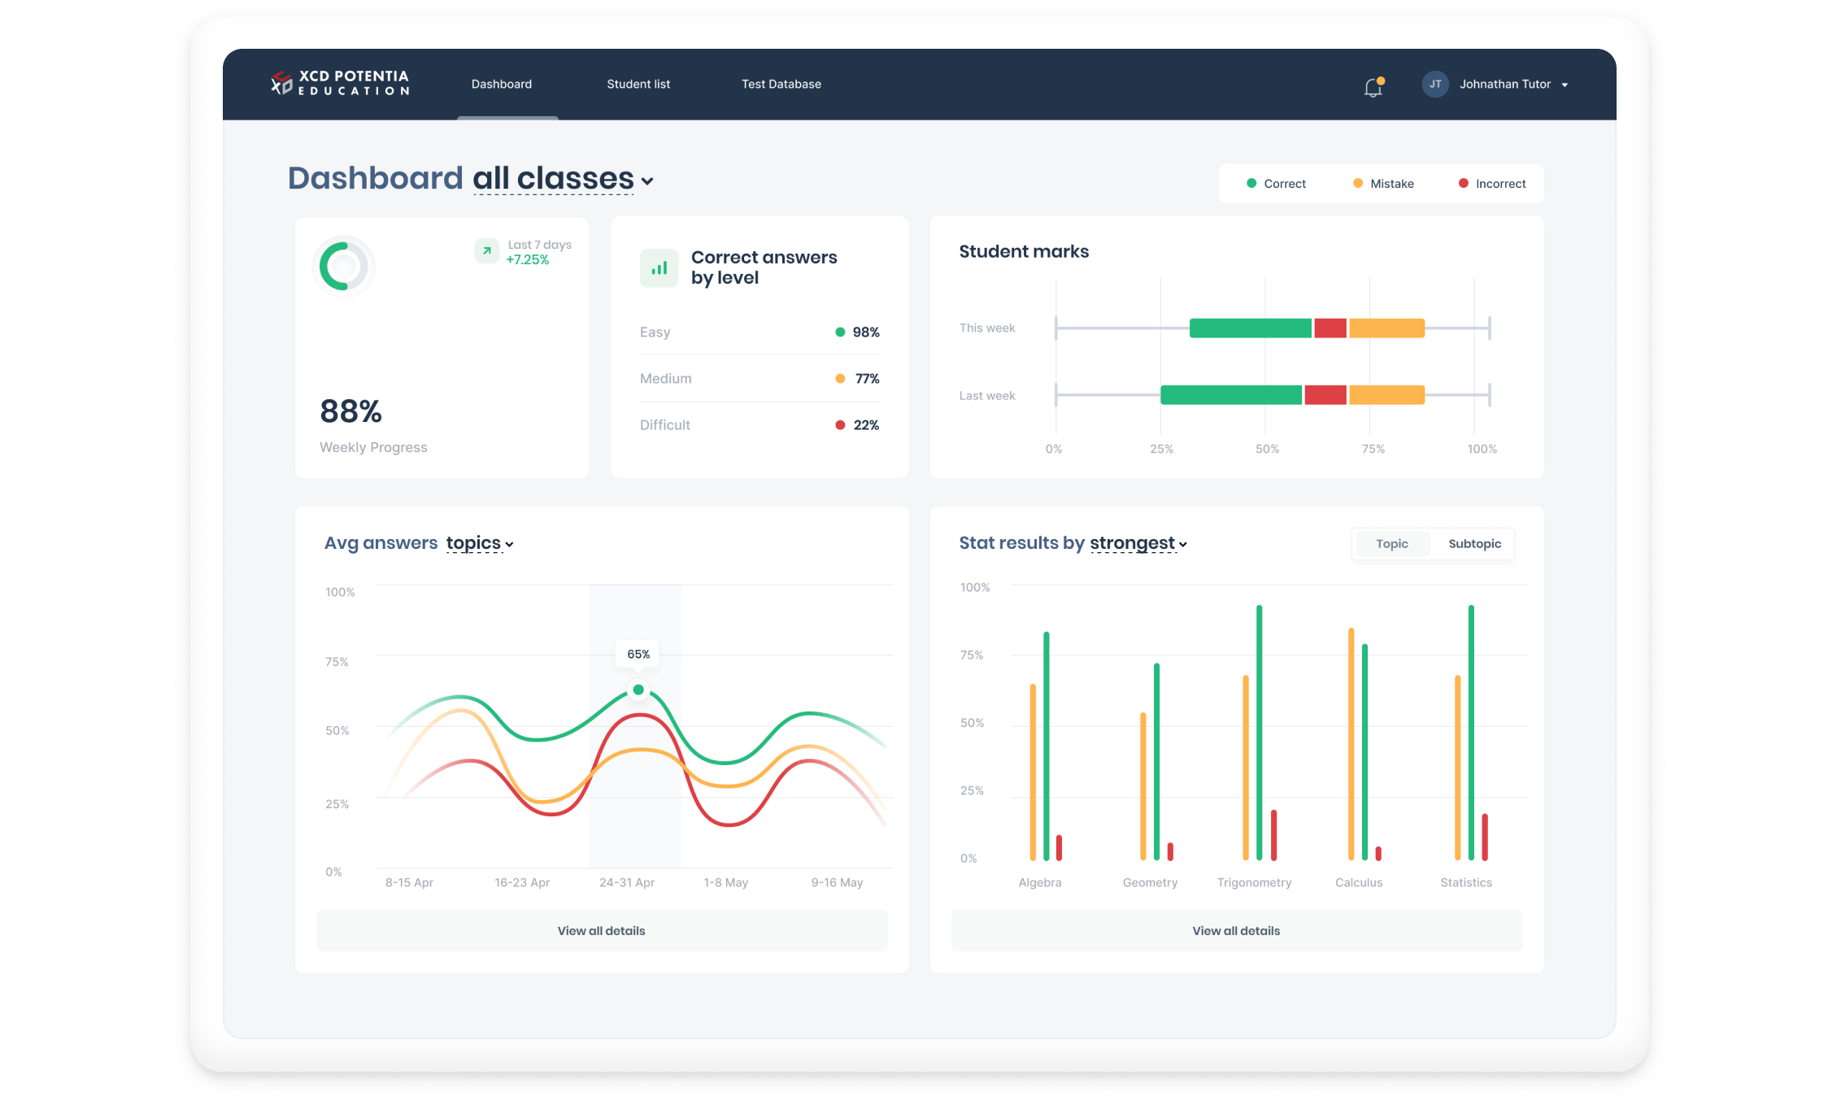Viewport: 1841px width, 1101px height.
Task: Click green segment of This week bar
Action: [x=1250, y=329]
